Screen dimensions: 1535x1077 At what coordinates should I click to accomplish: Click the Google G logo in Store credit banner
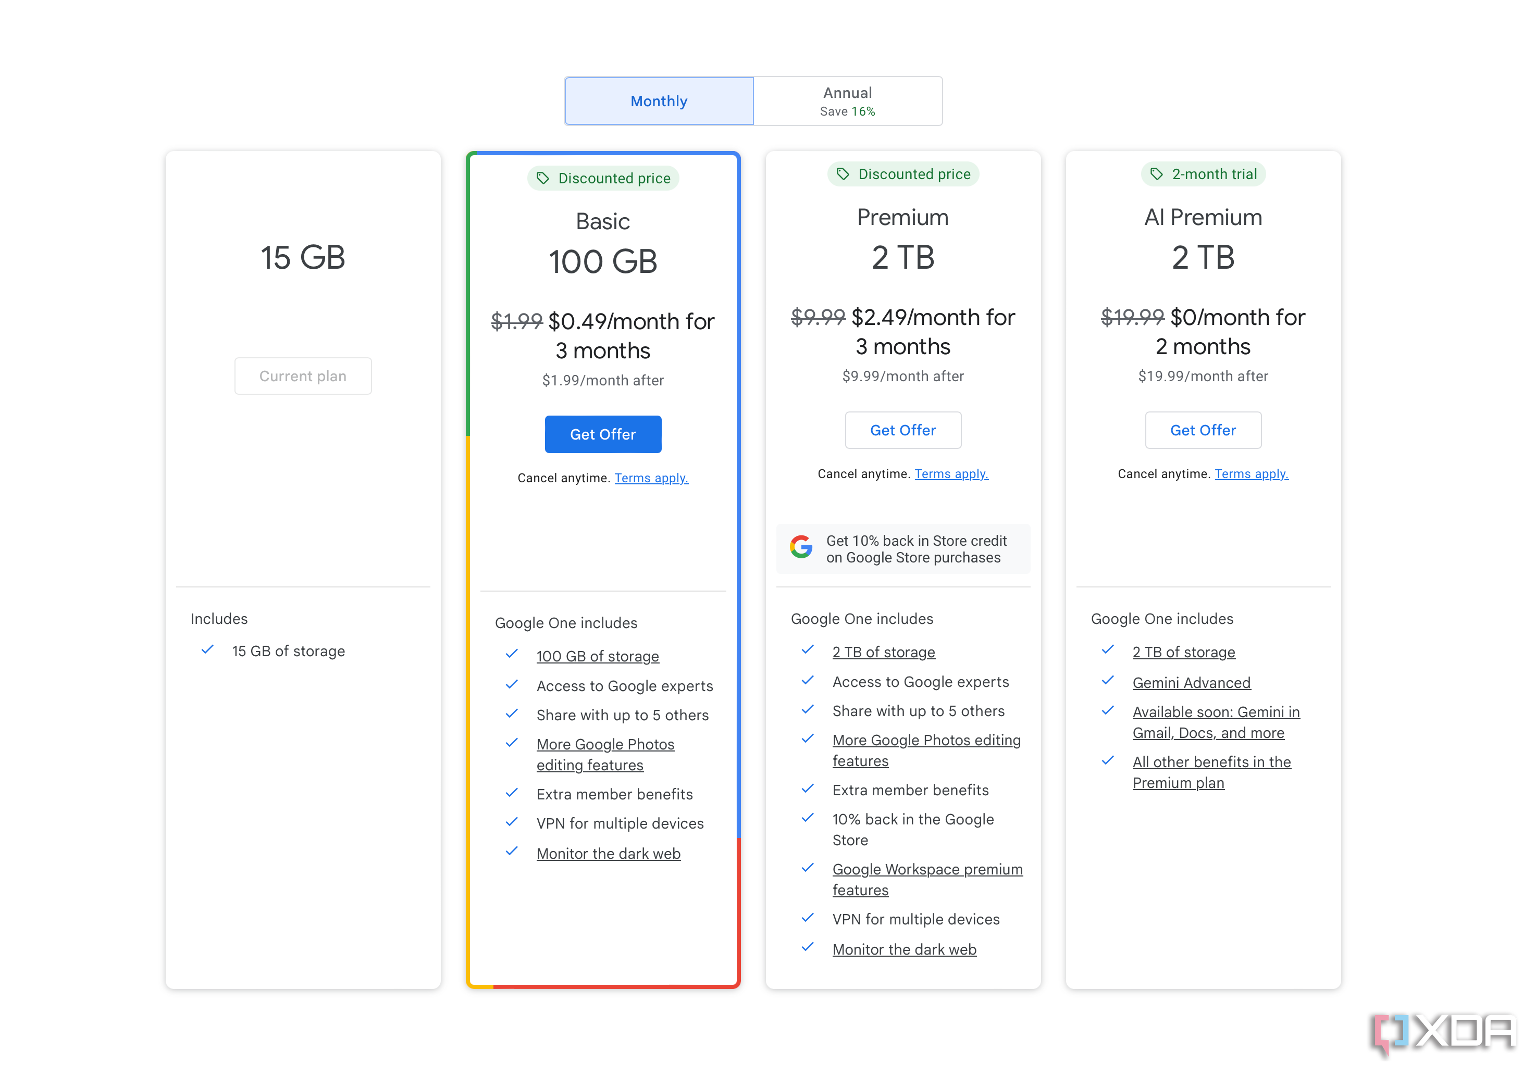click(801, 547)
